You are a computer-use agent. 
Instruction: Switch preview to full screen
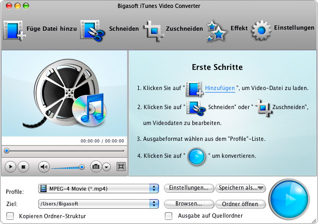(121, 167)
